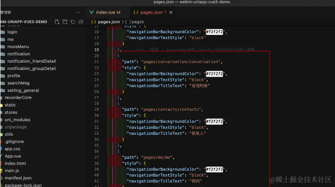Click "black" value on line 17
335x187 pixels.
197,38
